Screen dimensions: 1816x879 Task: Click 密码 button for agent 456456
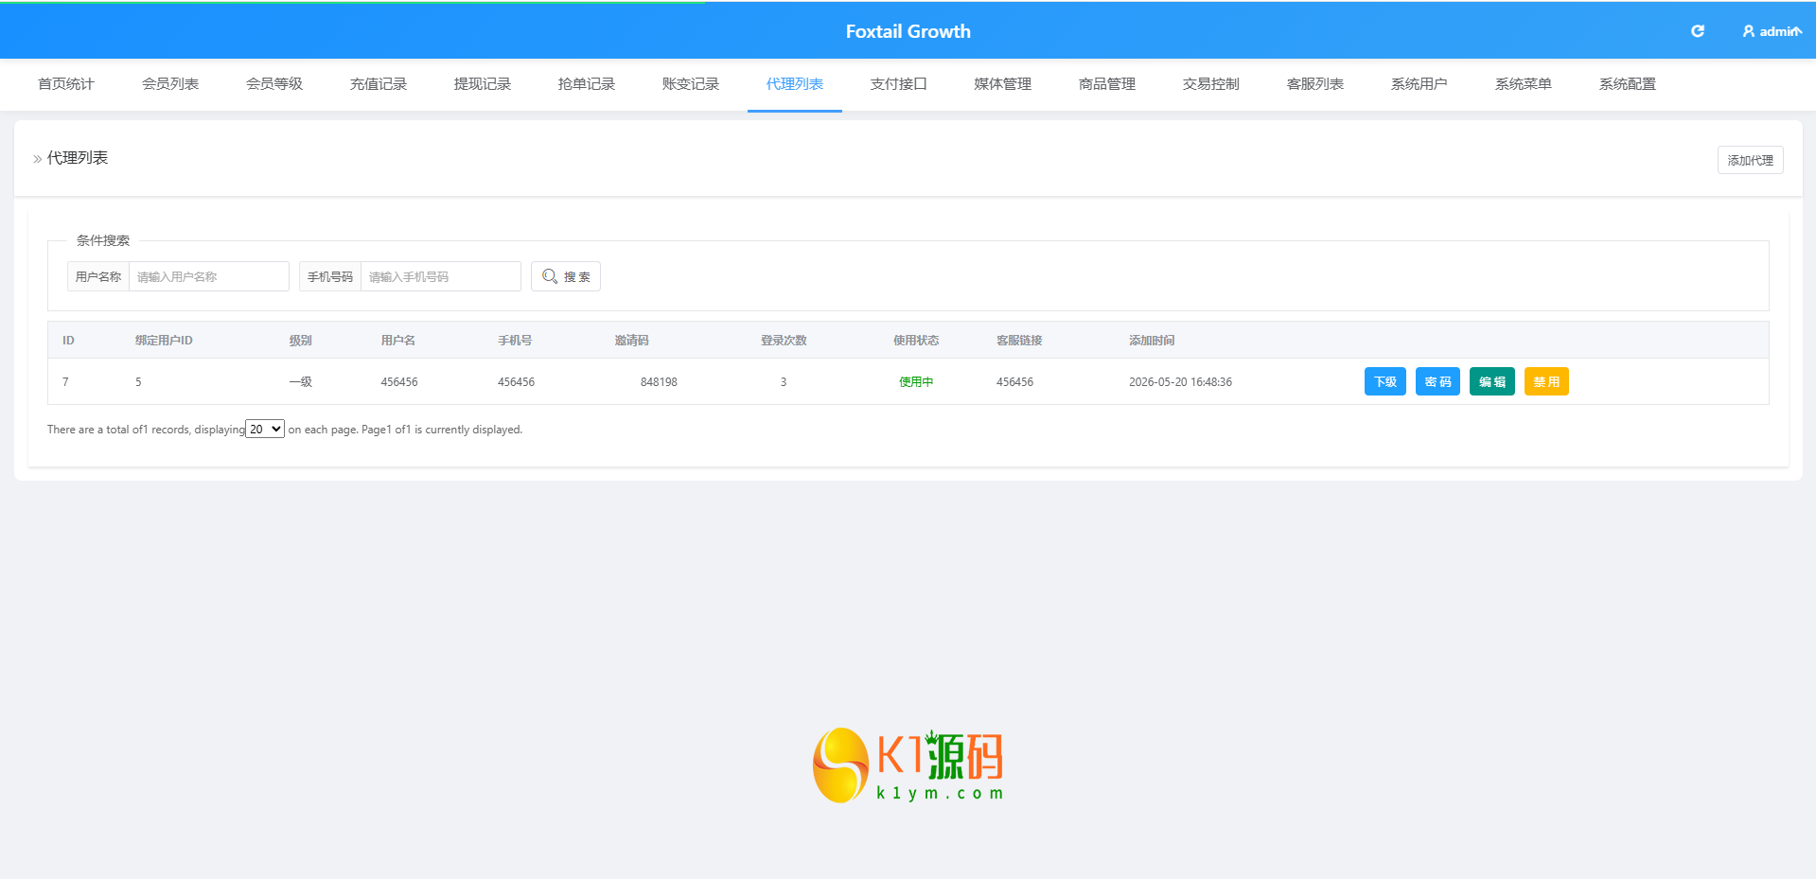coord(1437,381)
